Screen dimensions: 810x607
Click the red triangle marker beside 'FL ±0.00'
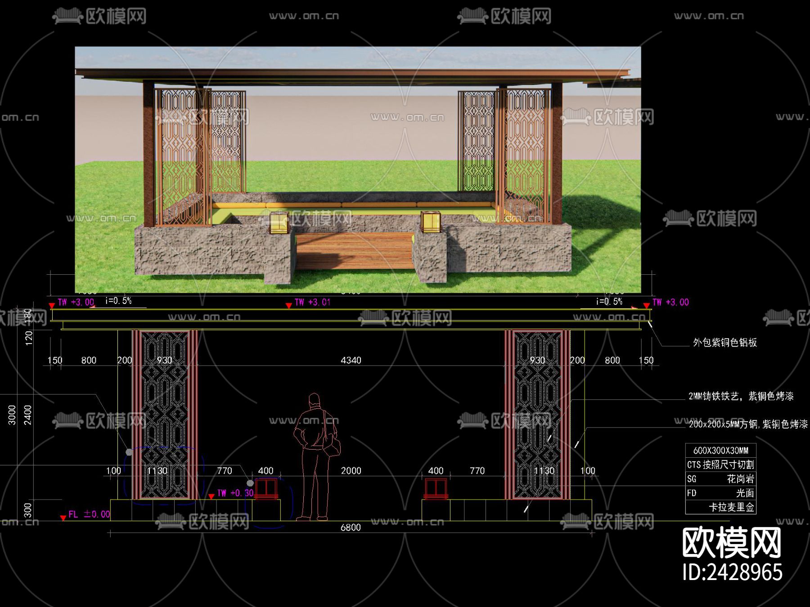[63, 518]
